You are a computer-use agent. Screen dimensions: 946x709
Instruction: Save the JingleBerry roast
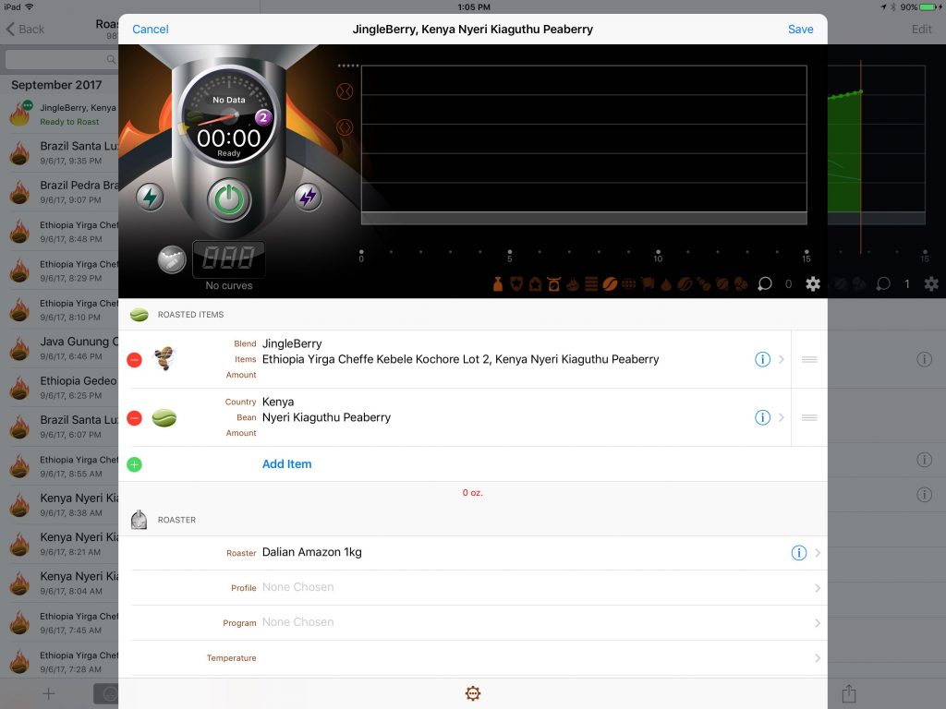800,30
